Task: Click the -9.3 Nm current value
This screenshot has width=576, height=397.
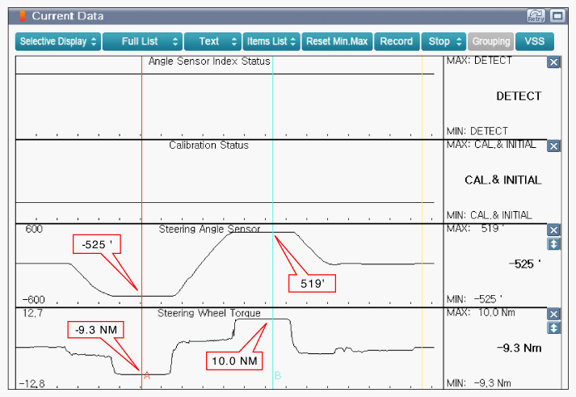Action: pyautogui.click(x=519, y=348)
